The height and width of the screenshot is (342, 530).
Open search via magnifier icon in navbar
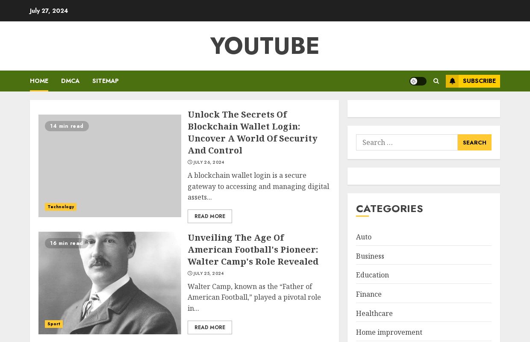[x=436, y=81]
